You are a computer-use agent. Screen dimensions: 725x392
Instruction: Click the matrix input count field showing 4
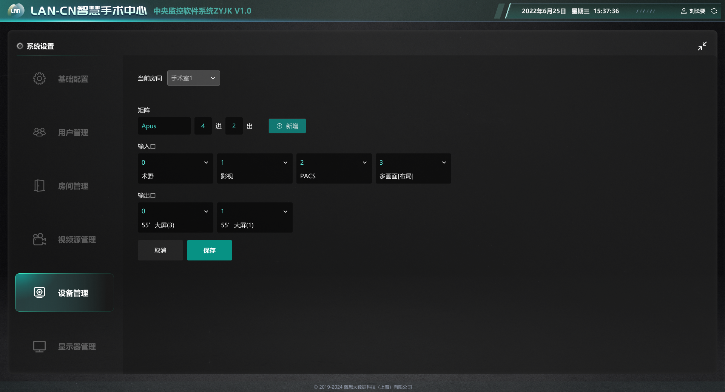point(203,126)
